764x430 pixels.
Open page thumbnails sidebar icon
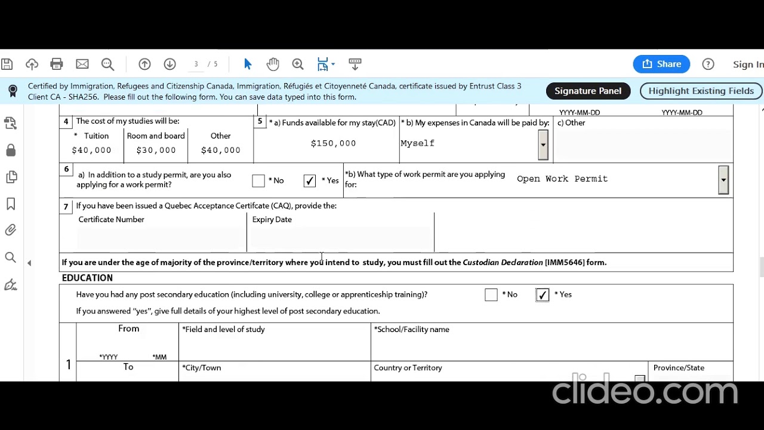(11, 177)
